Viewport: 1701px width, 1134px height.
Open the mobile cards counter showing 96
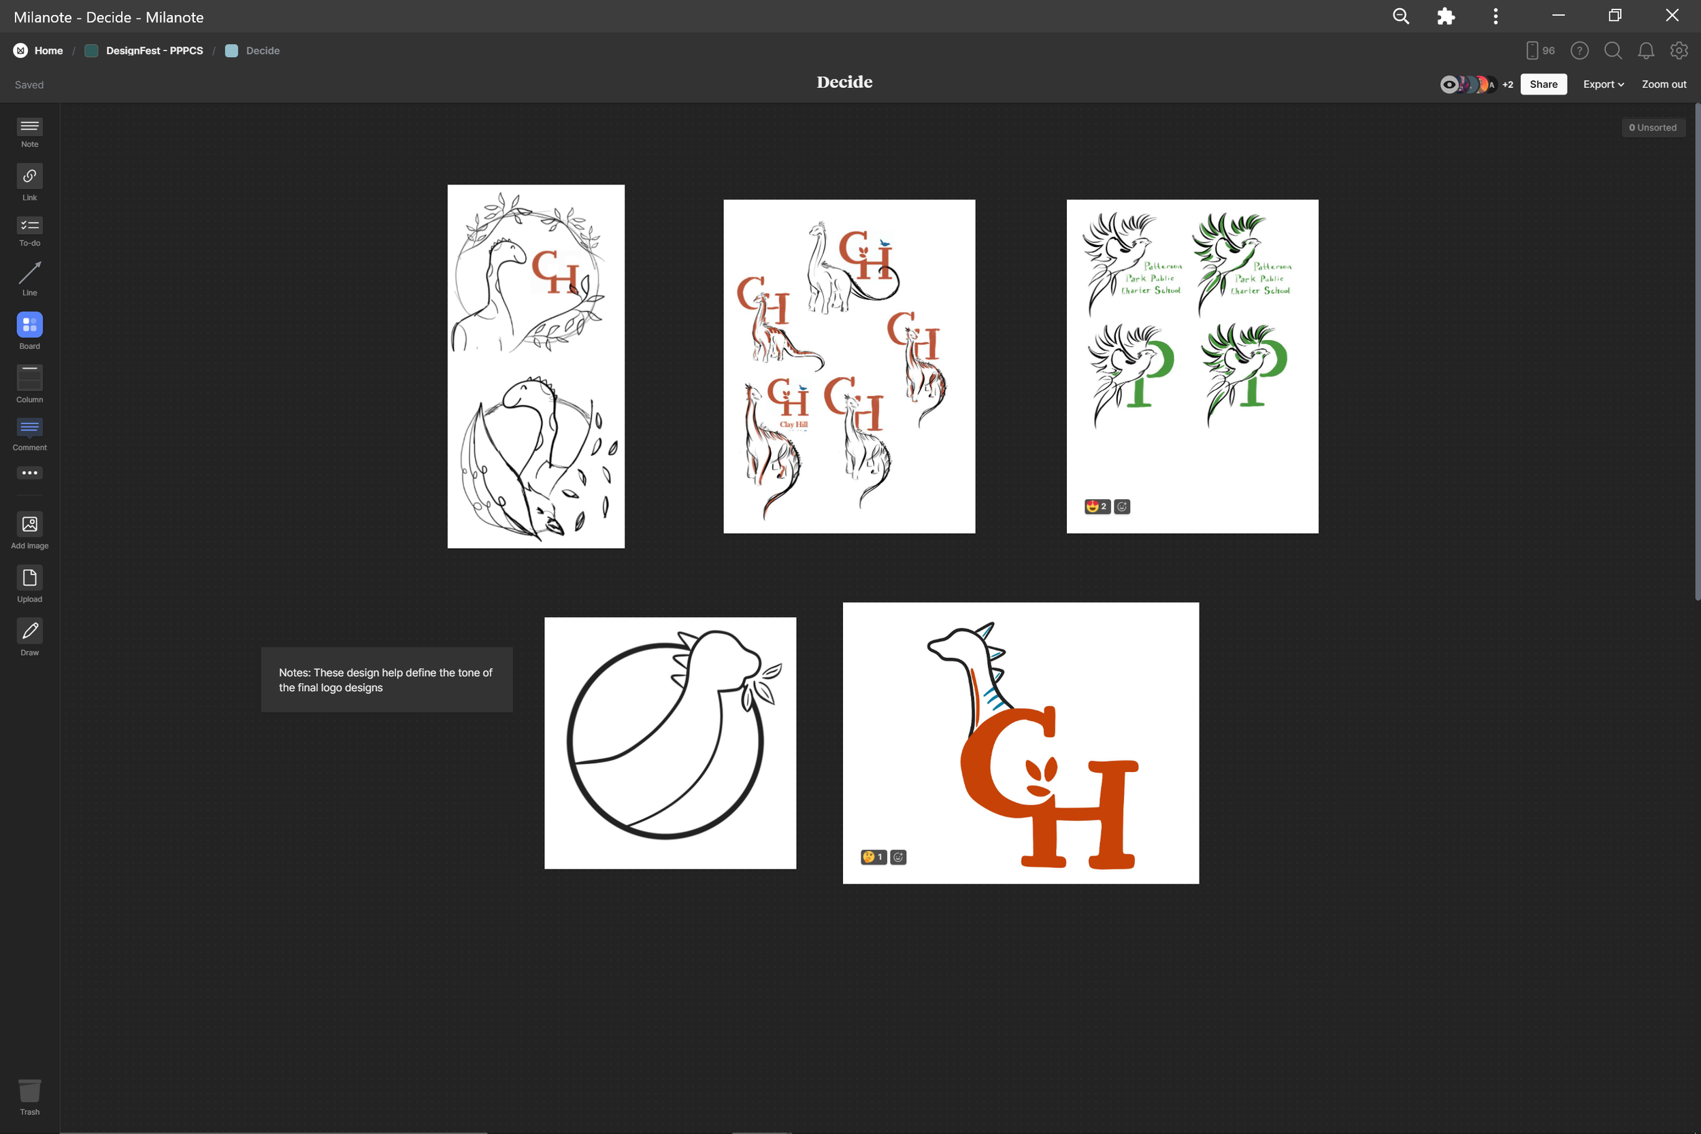click(x=1540, y=50)
